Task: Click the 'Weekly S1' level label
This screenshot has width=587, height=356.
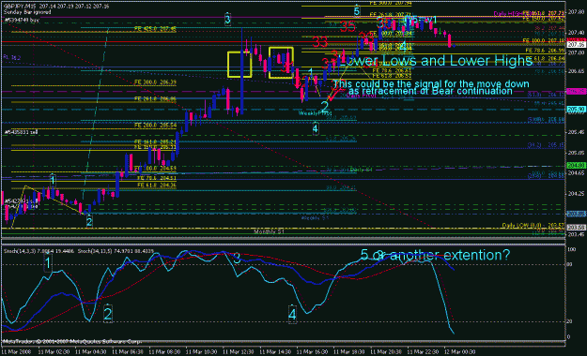Action: click(315, 217)
